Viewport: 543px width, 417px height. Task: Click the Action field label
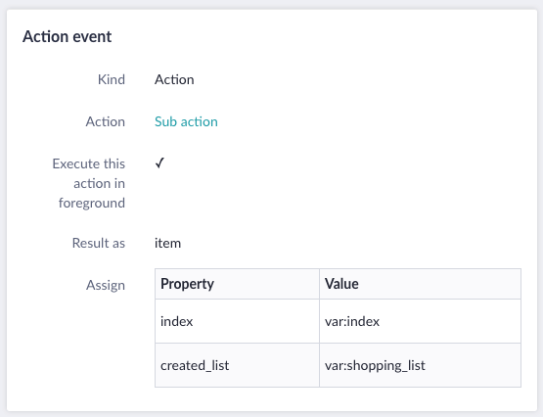coord(106,121)
